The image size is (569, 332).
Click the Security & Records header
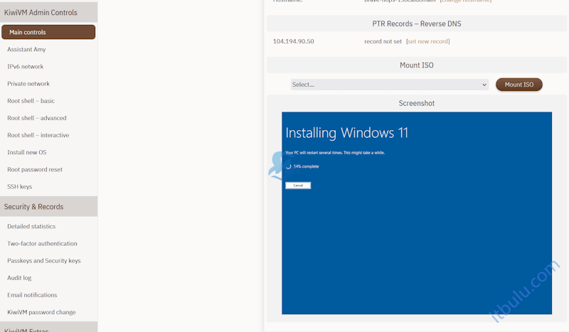(x=48, y=207)
